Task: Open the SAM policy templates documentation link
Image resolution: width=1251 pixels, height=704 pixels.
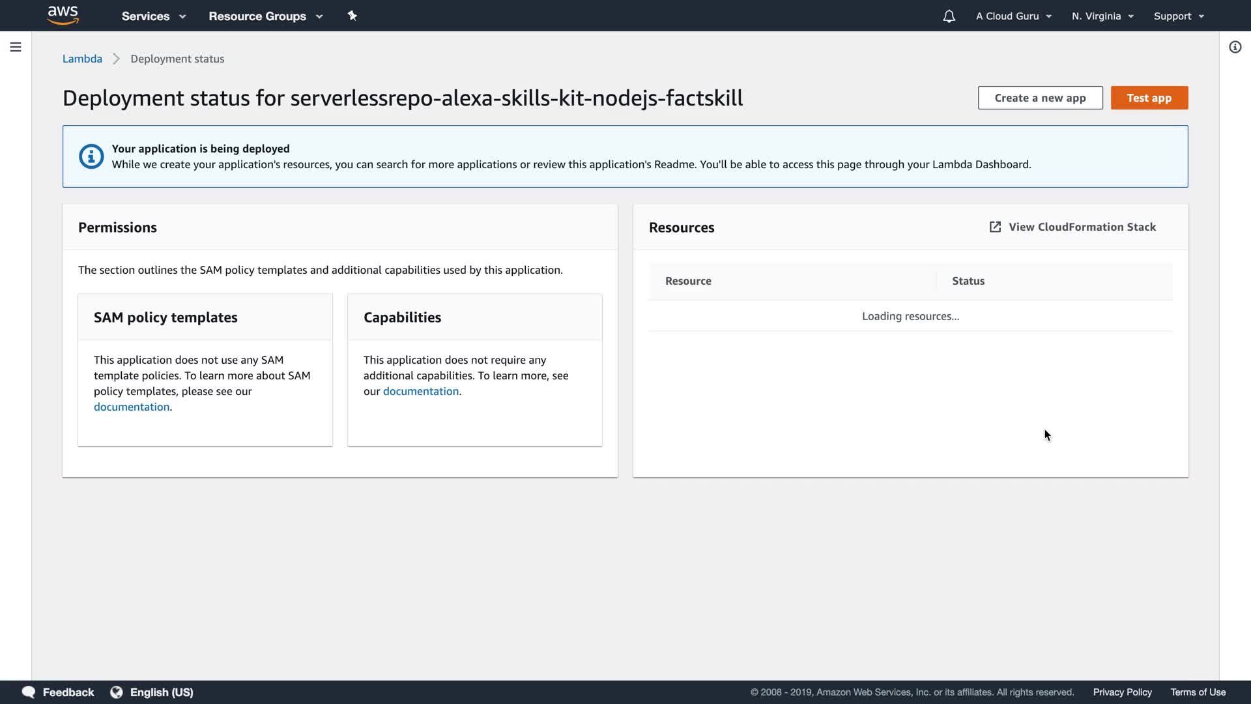Action: click(x=132, y=407)
